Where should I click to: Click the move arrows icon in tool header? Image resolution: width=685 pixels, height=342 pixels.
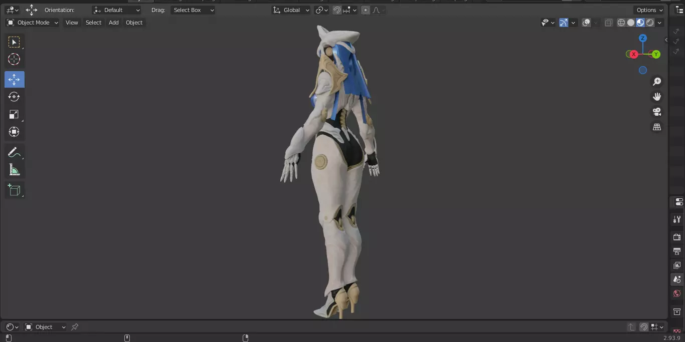(32, 10)
